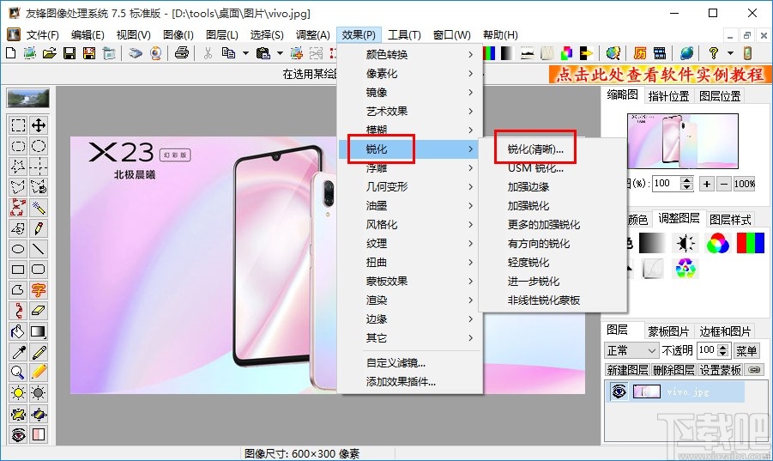Select the paint bucket fill tool
This screenshot has height=461, width=773.
18,331
